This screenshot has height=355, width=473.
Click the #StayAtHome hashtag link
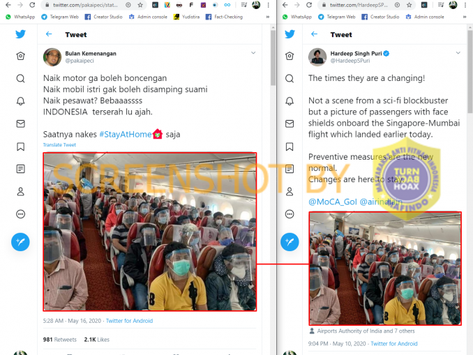click(x=126, y=134)
